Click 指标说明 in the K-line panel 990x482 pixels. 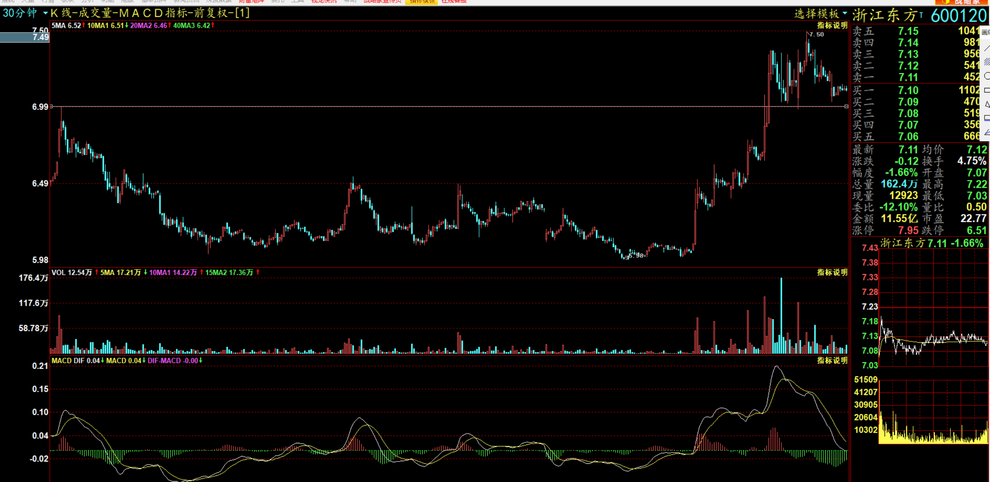point(832,26)
